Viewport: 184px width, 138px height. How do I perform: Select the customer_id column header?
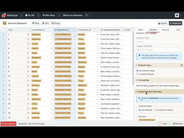tap(42, 30)
